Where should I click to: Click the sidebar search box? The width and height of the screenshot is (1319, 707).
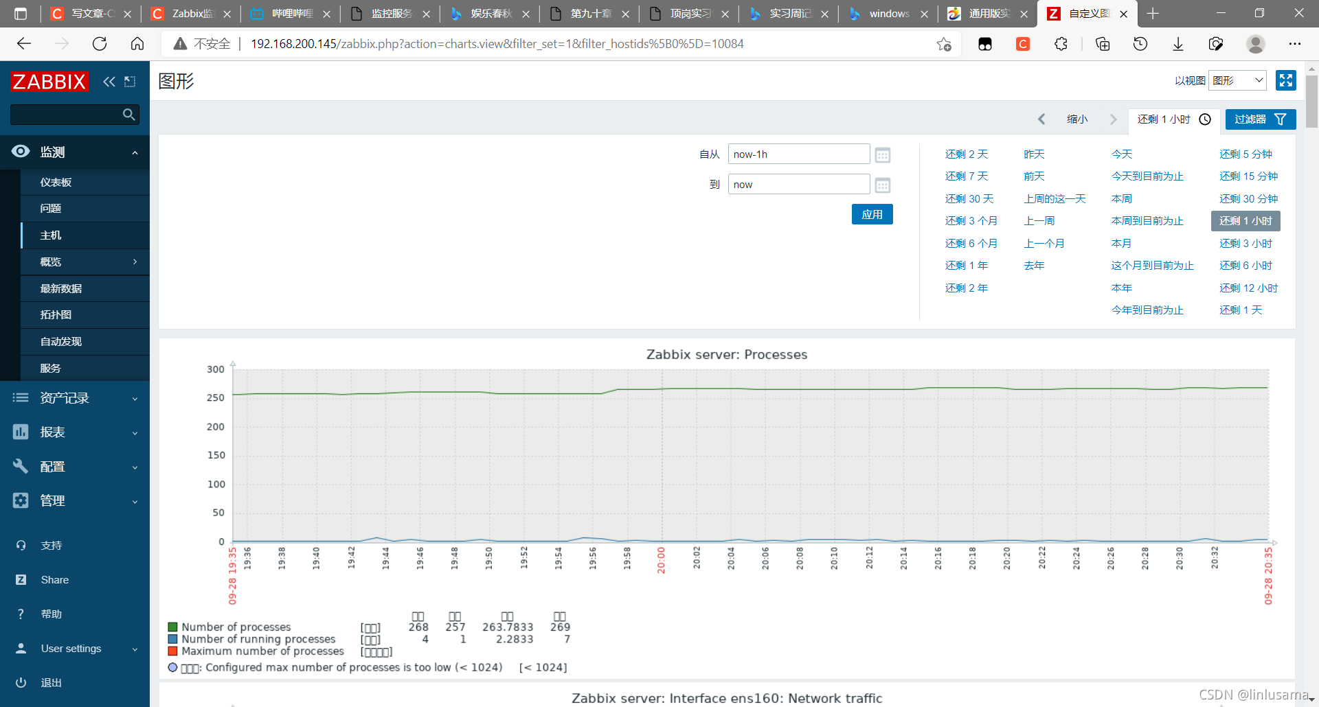pos(75,115)
